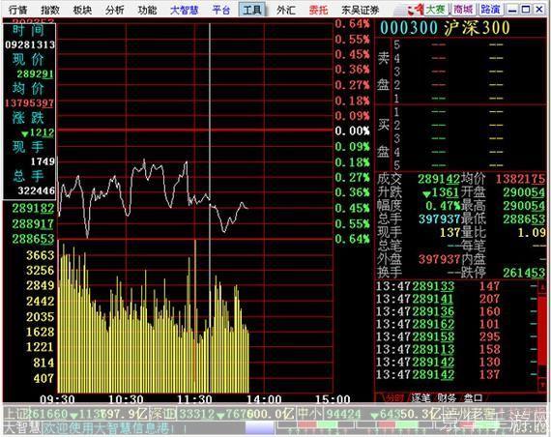Click the 均价 value 13795397
The height and width of the screenshot is (437, 551).
point(30,103)
